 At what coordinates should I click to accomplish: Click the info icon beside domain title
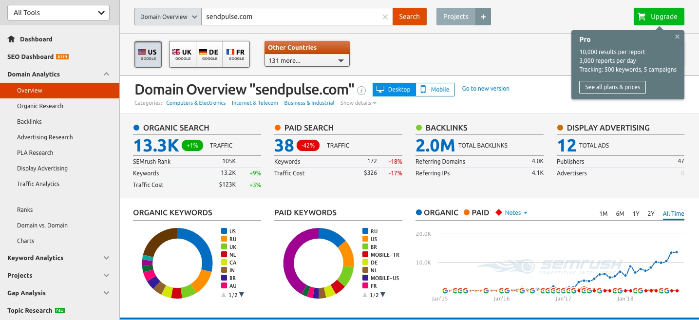361,90
